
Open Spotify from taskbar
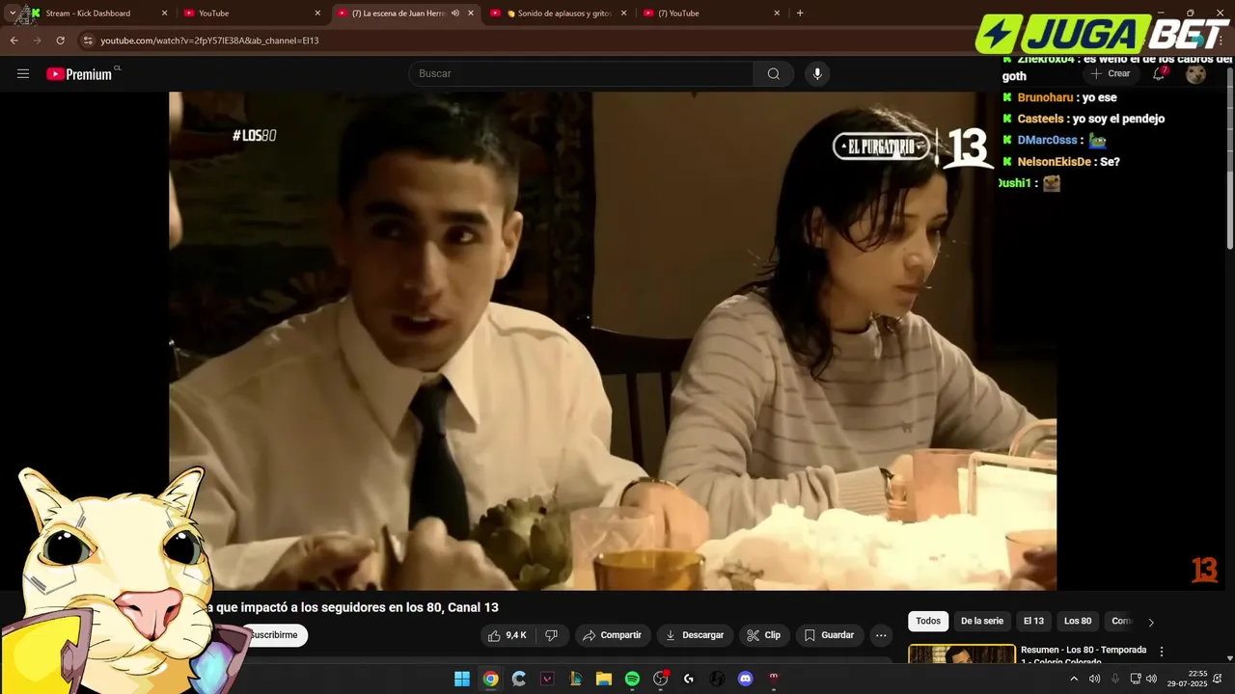coord(632,679)
